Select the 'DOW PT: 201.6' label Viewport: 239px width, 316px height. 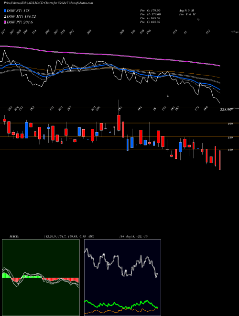point(20,22)
